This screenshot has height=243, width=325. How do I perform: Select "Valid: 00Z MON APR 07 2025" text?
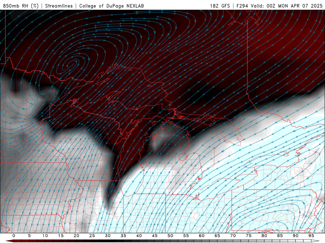[286, 6]
